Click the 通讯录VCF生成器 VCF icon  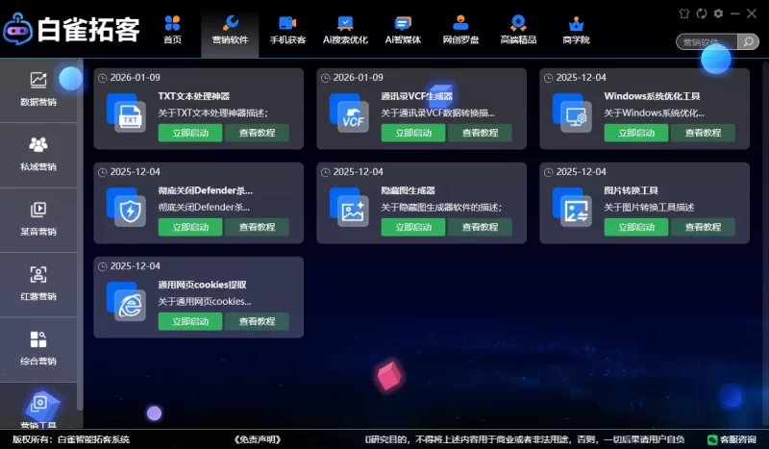click(x=350, y=112)
